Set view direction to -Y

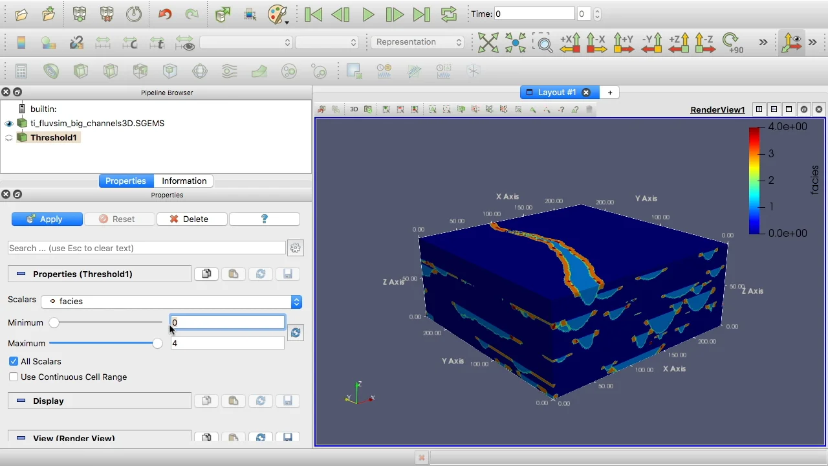pyautogui.click(x=651, y=43)
